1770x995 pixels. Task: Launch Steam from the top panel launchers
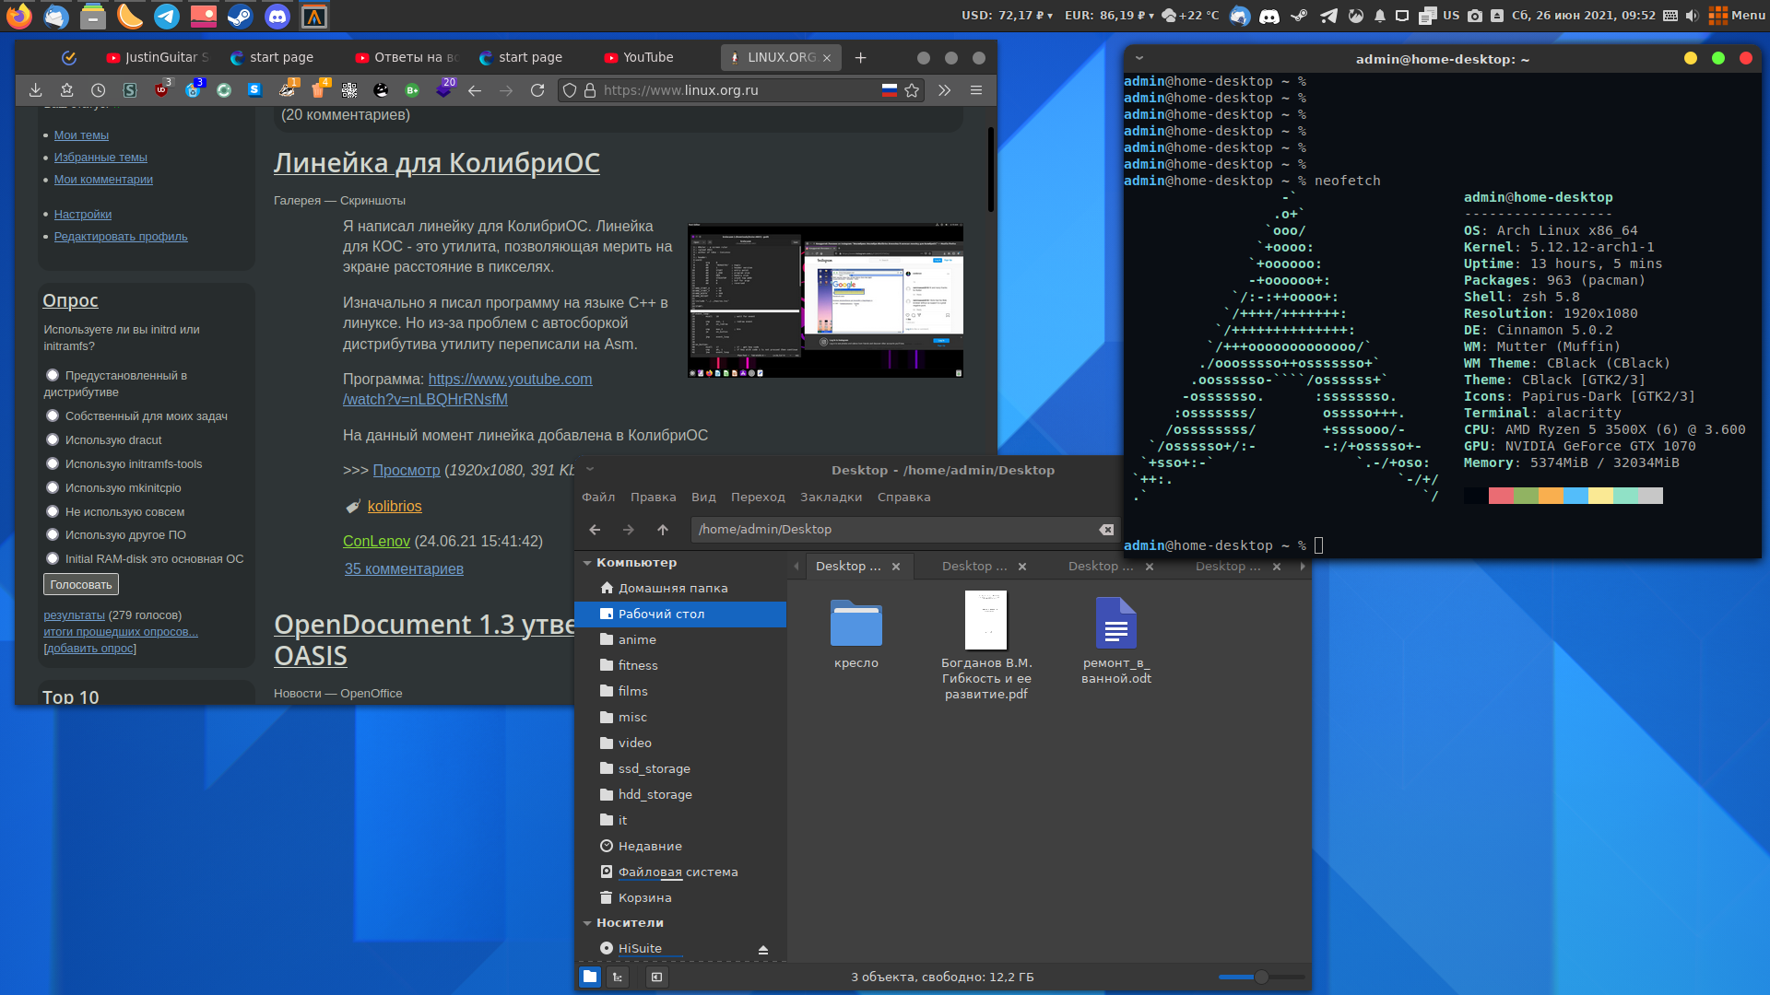(241, 16)
